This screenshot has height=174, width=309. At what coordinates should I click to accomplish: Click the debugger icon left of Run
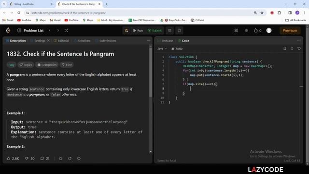(126, 30)
